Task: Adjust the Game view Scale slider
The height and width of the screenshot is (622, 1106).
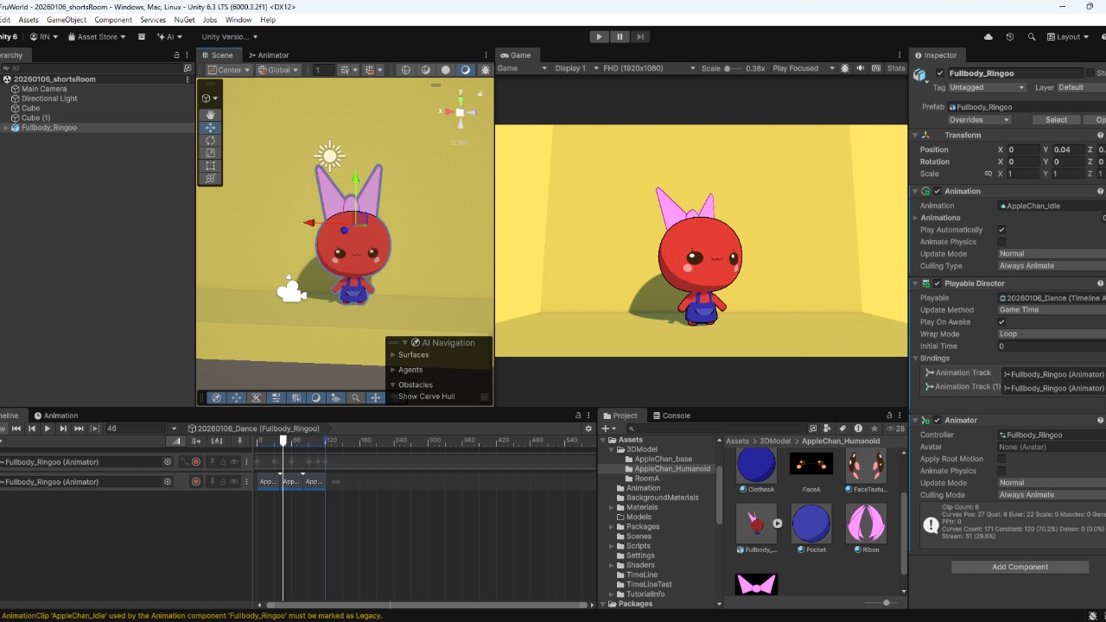Action: coord(734,68)
